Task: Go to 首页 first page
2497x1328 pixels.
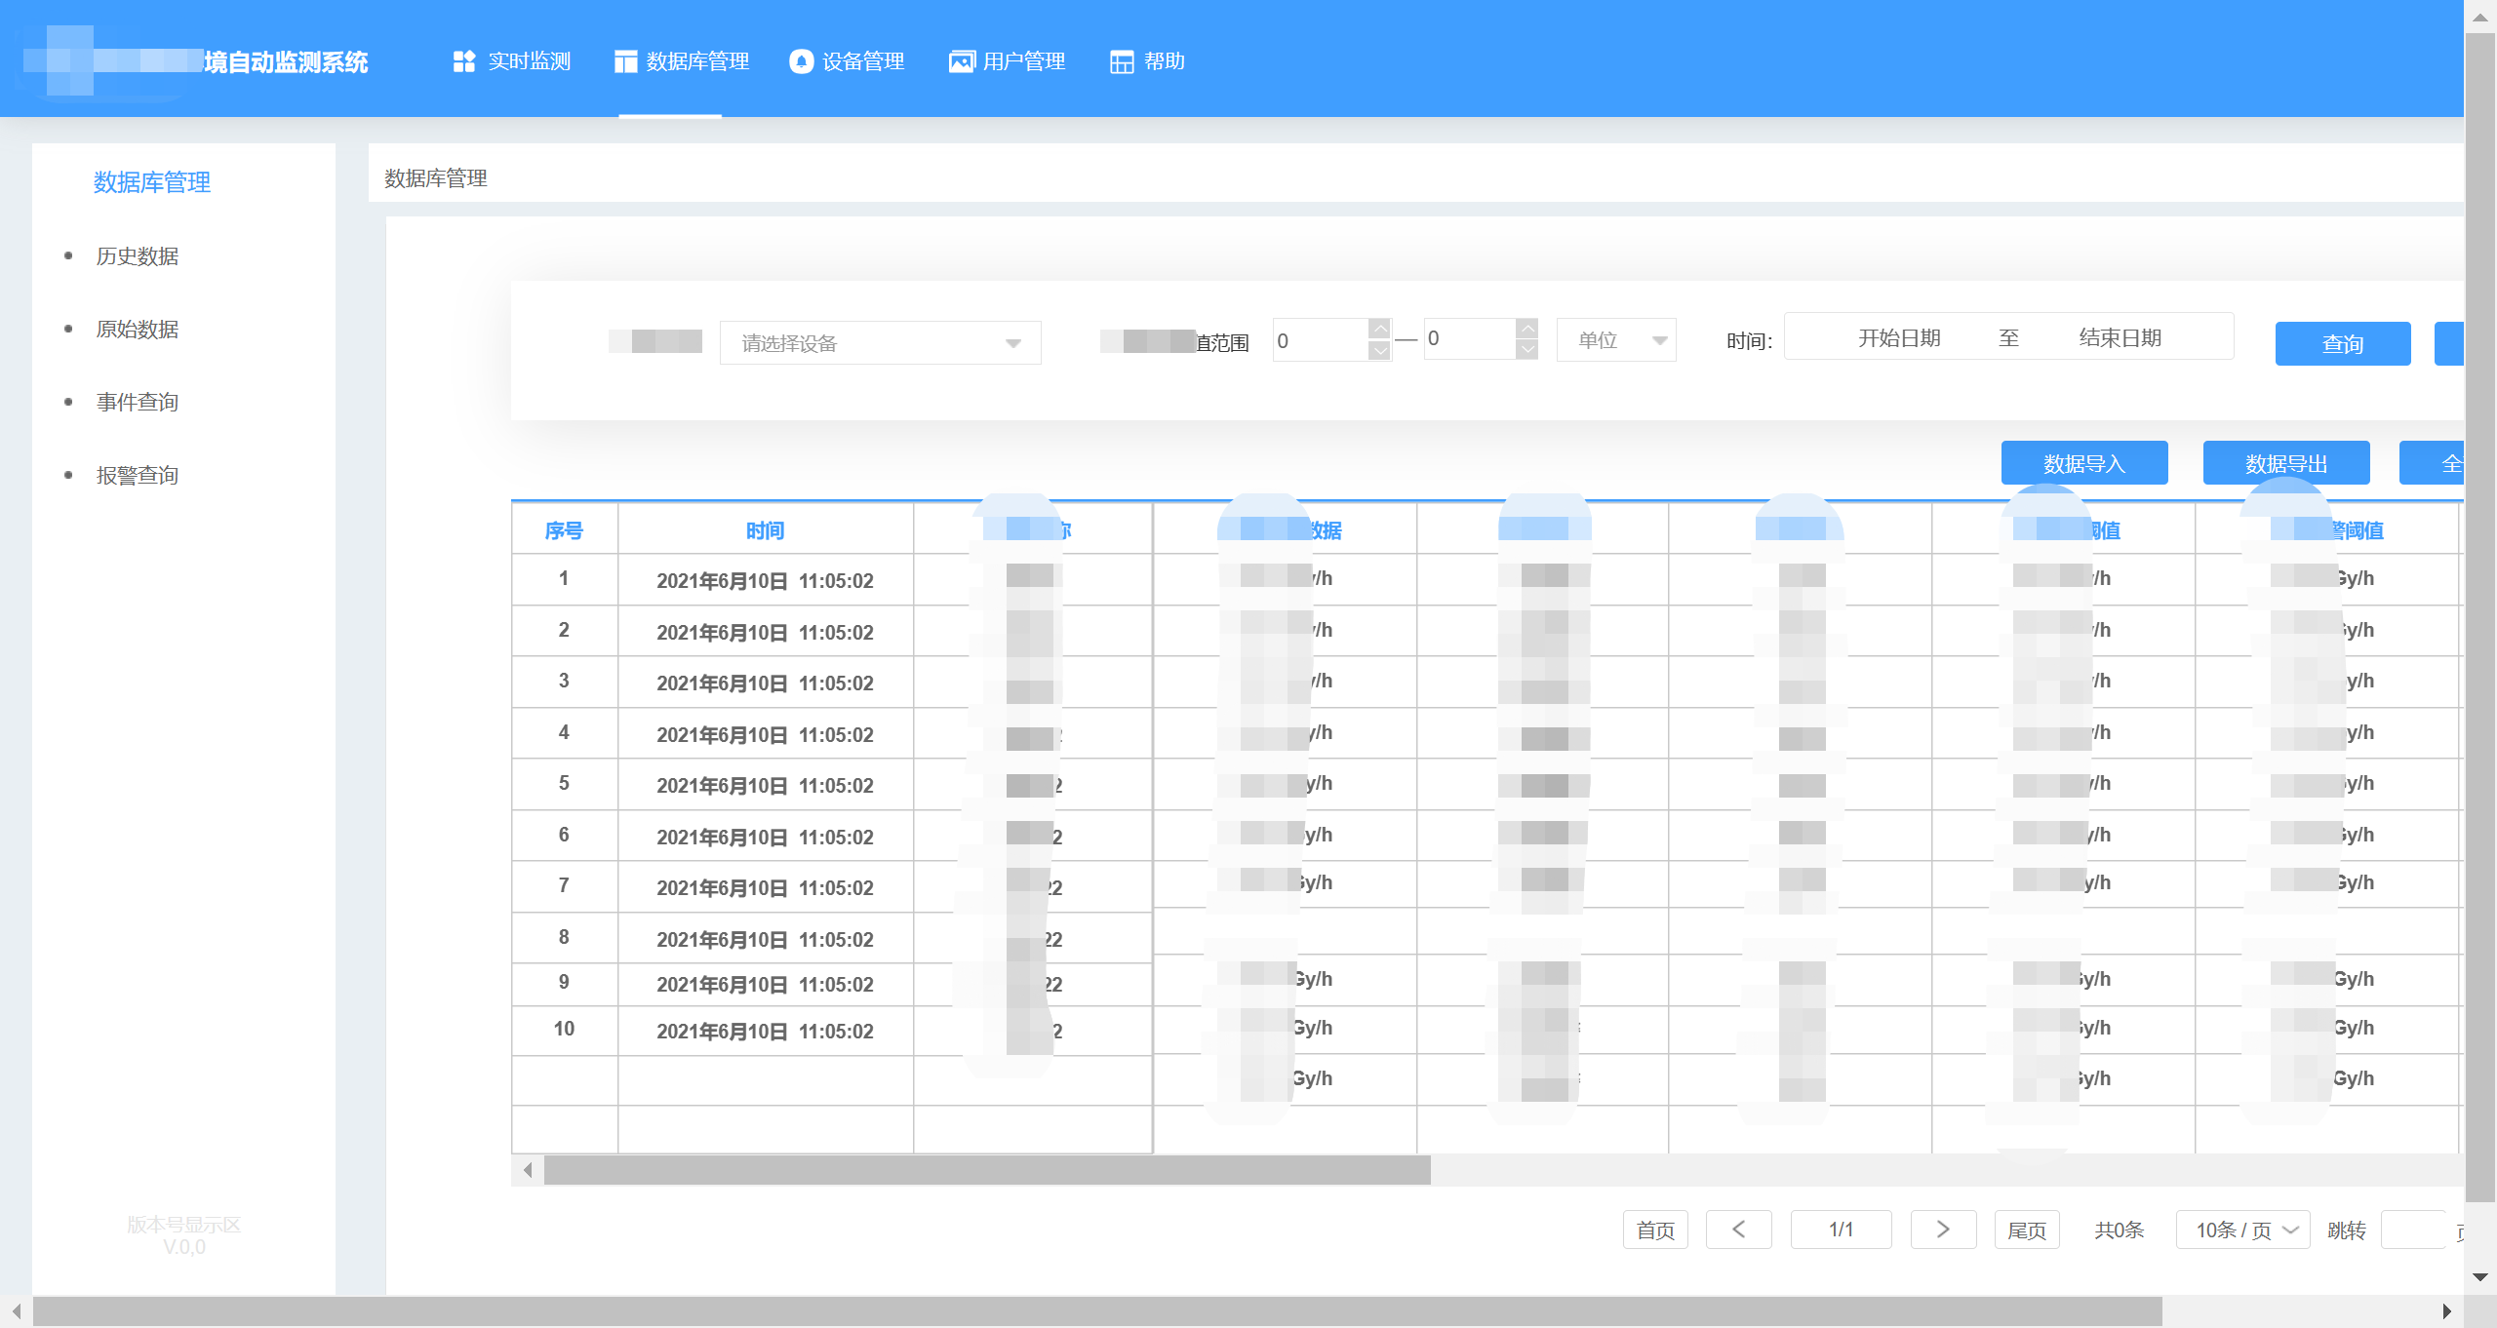Action: (x=1655, y=1230)
